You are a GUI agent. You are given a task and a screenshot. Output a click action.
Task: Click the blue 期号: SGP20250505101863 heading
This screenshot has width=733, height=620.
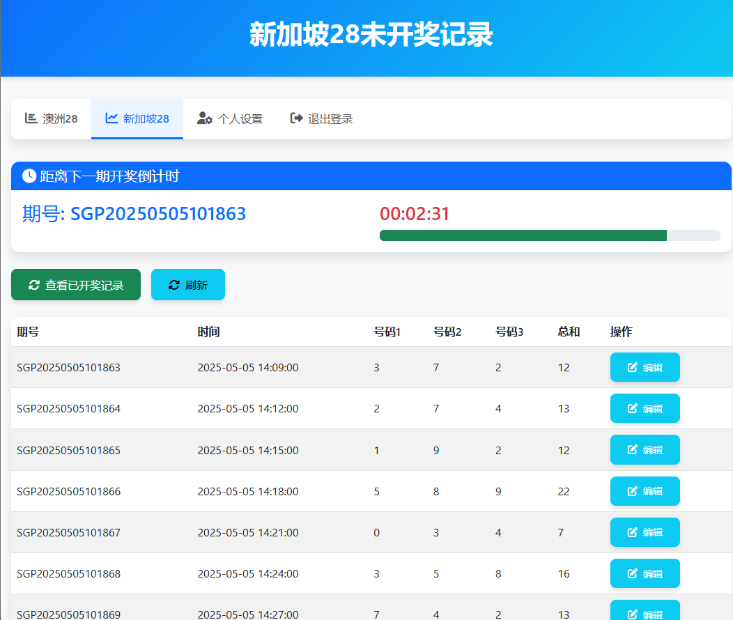pos(134,214)
